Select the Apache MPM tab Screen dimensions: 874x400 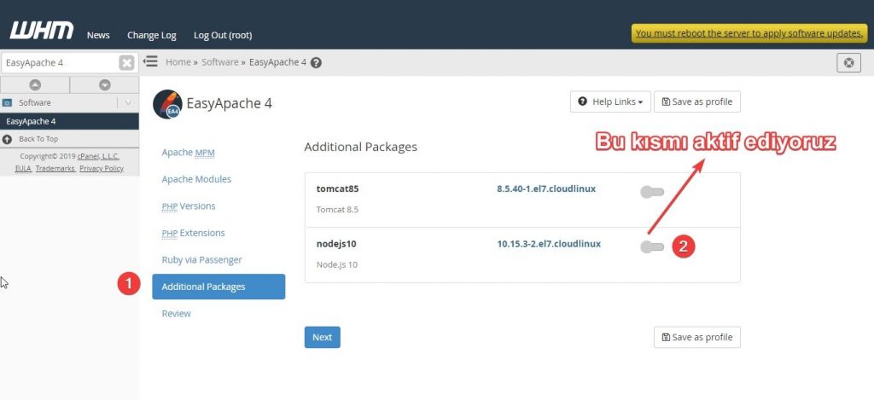(188, 153)
